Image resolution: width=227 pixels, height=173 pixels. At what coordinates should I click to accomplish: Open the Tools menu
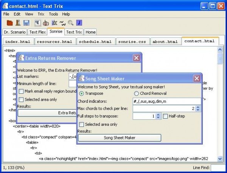click(53, 14)
